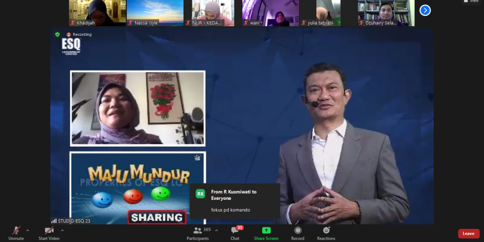Click the green Share Screen icon
Screen dimensions: 484x242
pos(266,230)
